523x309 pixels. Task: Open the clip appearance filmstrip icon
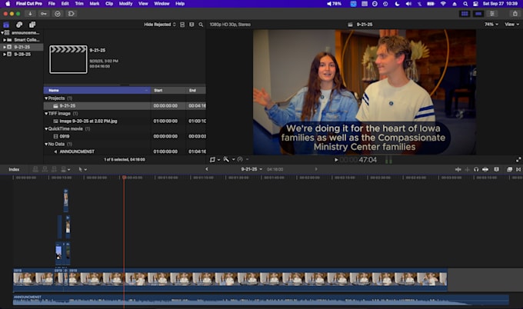496,169
